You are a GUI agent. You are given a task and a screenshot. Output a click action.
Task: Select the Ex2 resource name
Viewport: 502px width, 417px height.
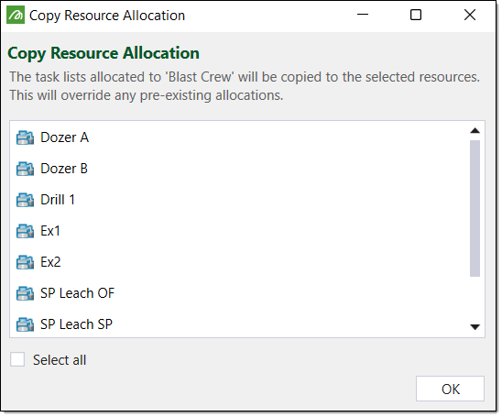(50, 262)
